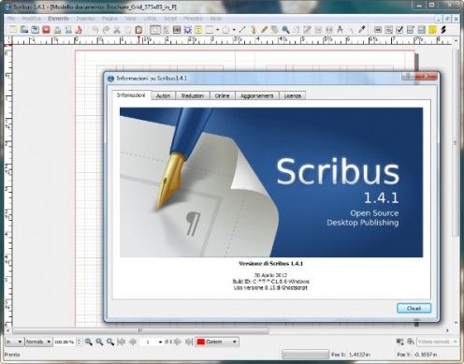Click the zoom out magnifier button
The image size is (464, 364).
pos(89,342)
